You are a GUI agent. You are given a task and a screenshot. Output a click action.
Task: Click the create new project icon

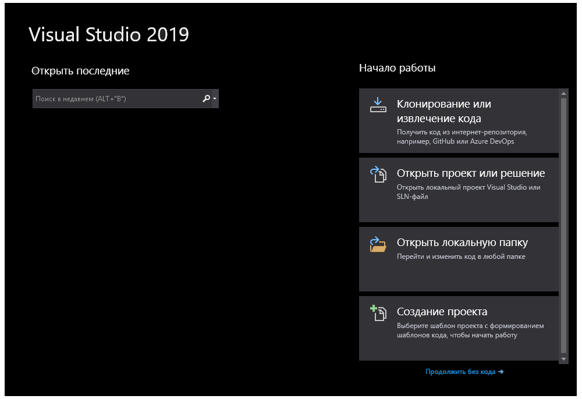(x=378, y=313)
